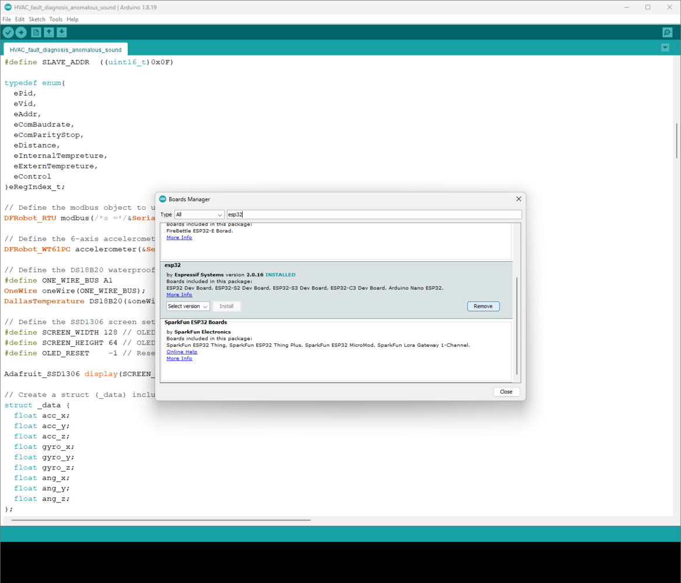Open More Info link for esp32 package

coord(179,294)
